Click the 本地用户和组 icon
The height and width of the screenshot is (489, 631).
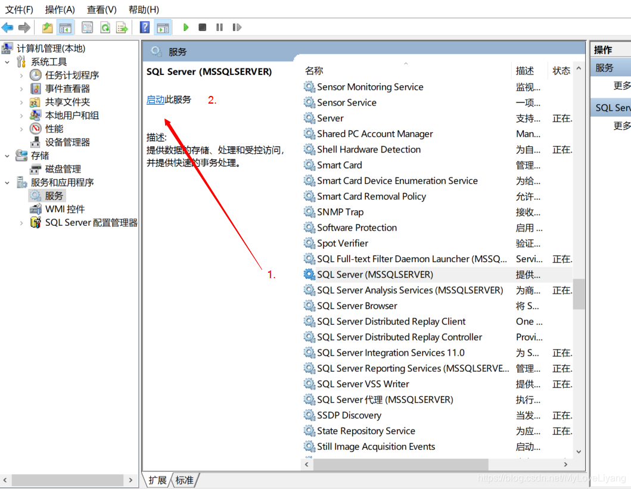point(35,116)
